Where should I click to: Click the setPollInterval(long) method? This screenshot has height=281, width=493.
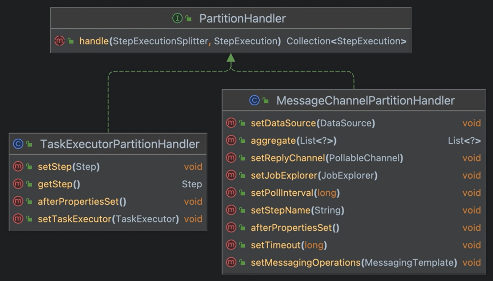(295, 193)
